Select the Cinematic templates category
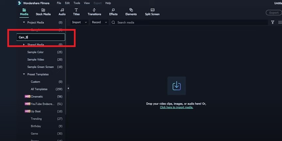282x141 pixels. 37,97
